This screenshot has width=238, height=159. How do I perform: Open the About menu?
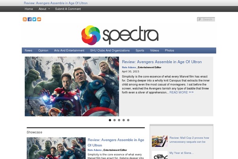42,9
